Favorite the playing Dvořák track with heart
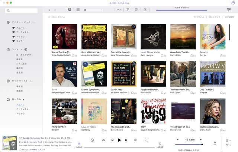238x152 pixels. point(21,138)
